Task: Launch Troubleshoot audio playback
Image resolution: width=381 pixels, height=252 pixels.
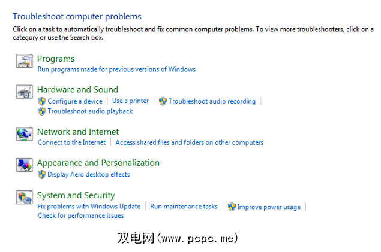Action: coord(90,111)
